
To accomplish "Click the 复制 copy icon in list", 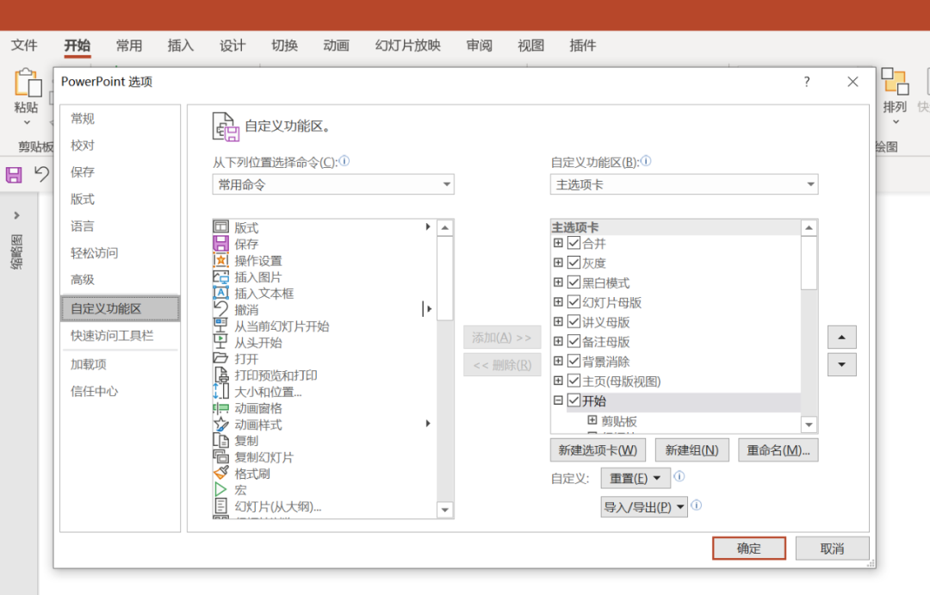I will click(x=220, y=441).
